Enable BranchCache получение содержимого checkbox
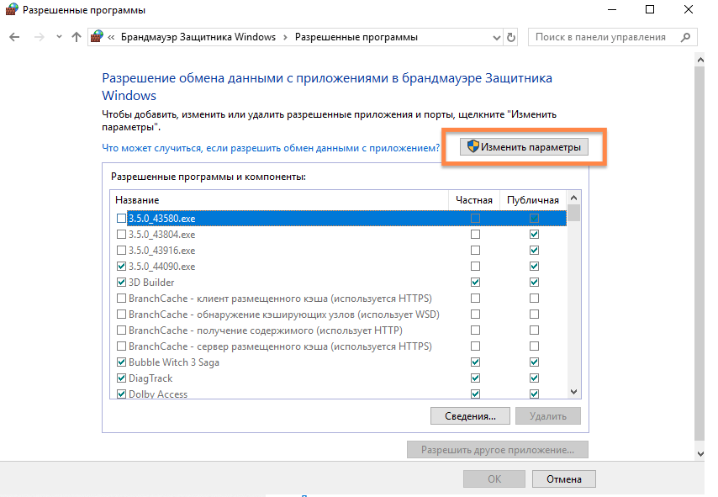 tap(121, 330)
